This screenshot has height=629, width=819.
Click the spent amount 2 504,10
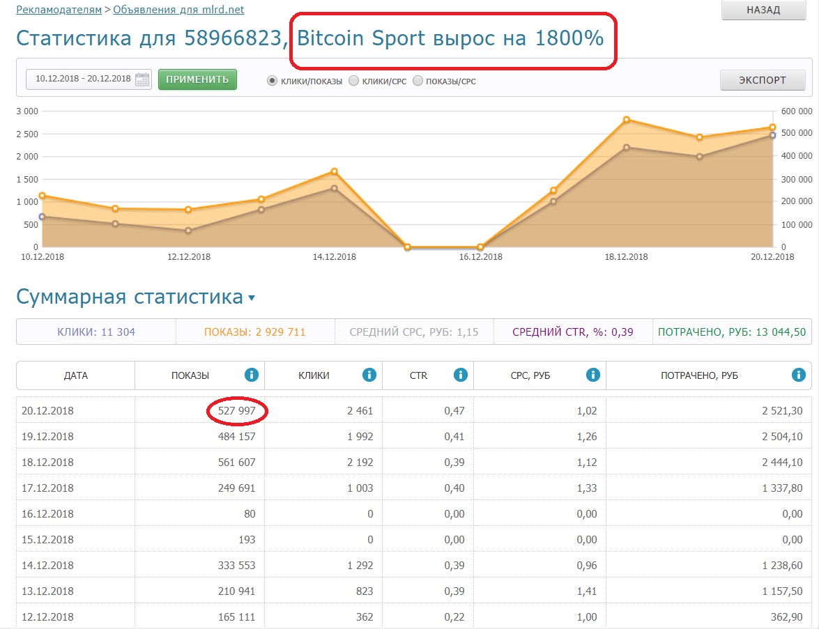coord(783,436)
